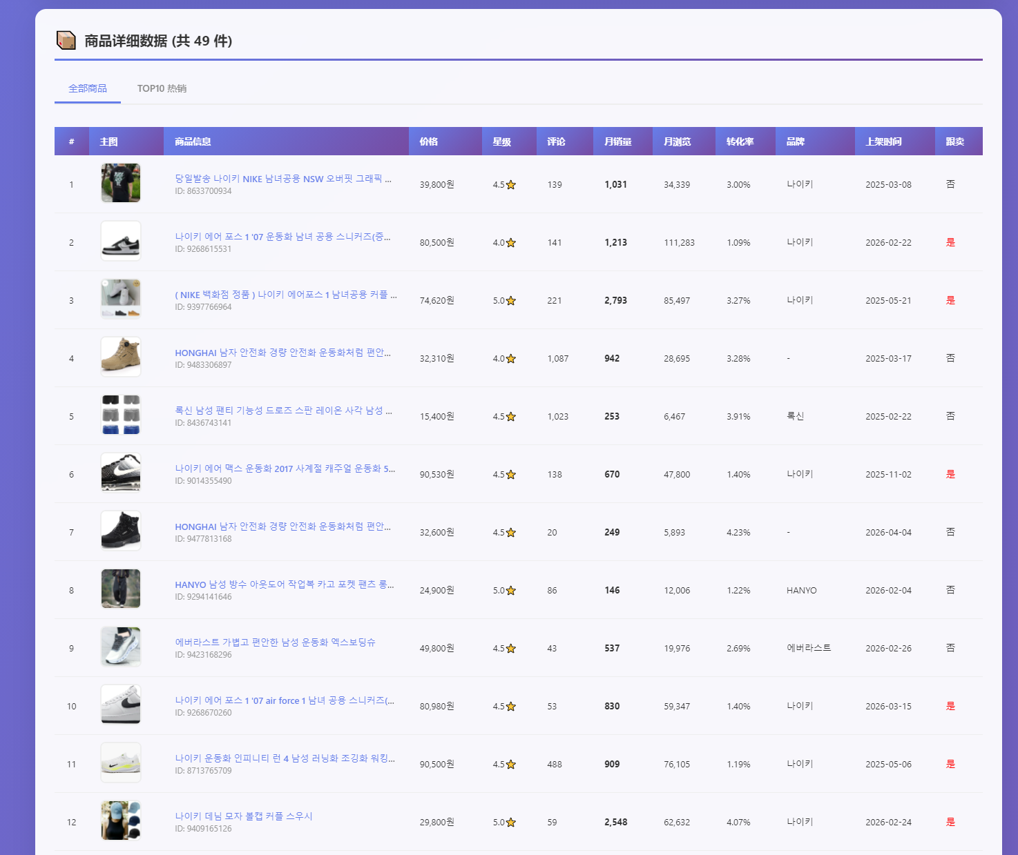Open HONGHAI link priced 32,600원
This screenshot has width=1018, height=855.
[282, 527]
